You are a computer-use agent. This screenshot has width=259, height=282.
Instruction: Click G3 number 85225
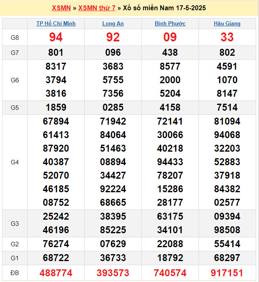click(113, 230)
